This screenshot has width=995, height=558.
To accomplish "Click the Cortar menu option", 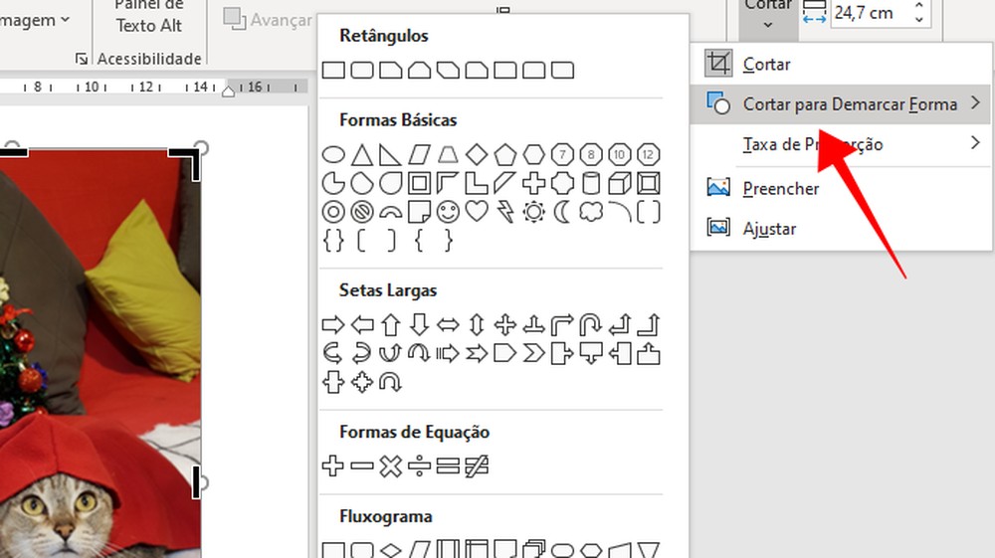I will (766, 65).
